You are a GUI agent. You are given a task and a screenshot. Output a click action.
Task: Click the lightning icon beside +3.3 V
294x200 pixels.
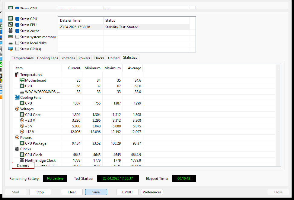click(22, 120)
